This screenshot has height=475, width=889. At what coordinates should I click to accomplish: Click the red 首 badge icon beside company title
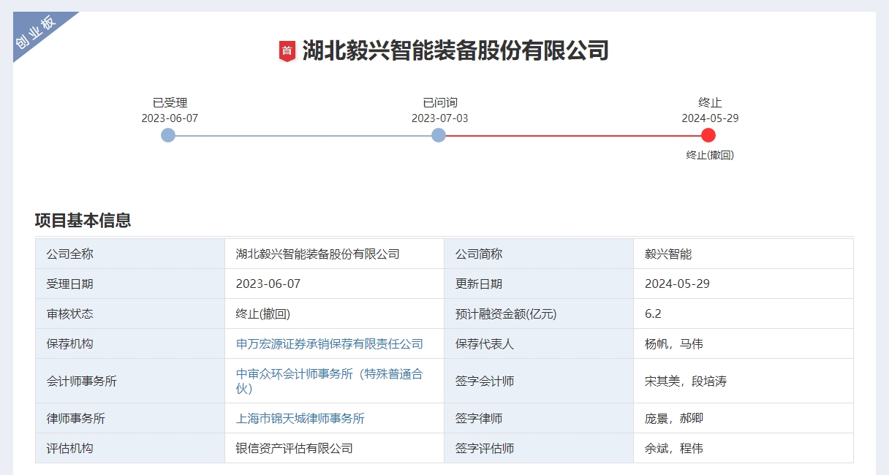tap(287, 51)
